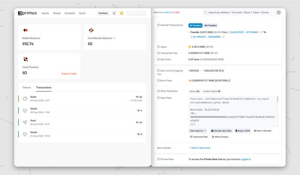
Task: Click the BNB coin icon beside Value
Action: (x=190, y=47)
